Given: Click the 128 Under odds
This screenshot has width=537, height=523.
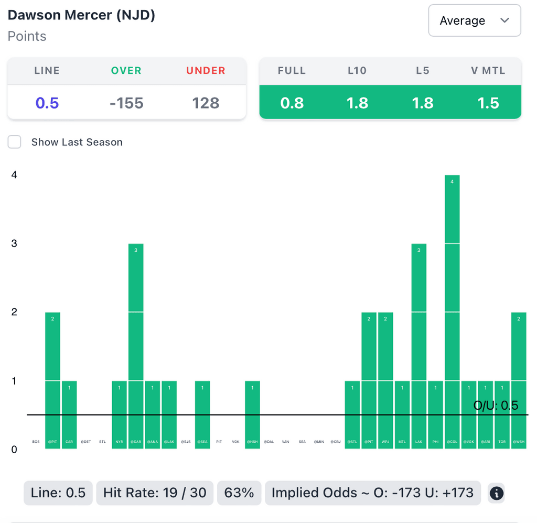Looking at the screenshot, I should pos(206,103).
